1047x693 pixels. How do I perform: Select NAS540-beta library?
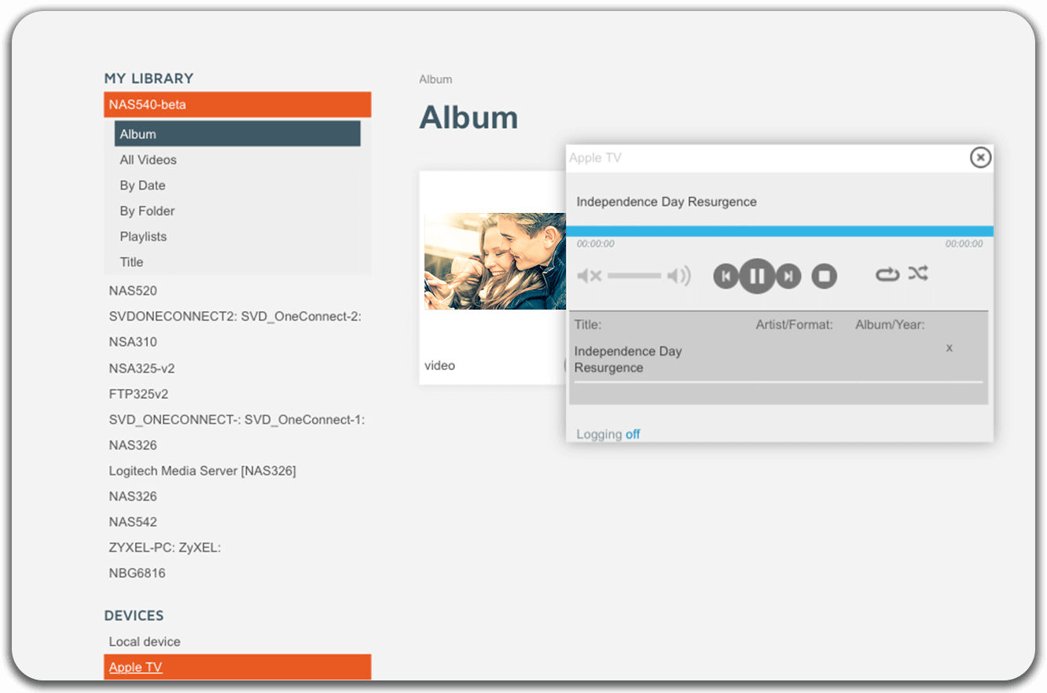[x=237, y=104]
